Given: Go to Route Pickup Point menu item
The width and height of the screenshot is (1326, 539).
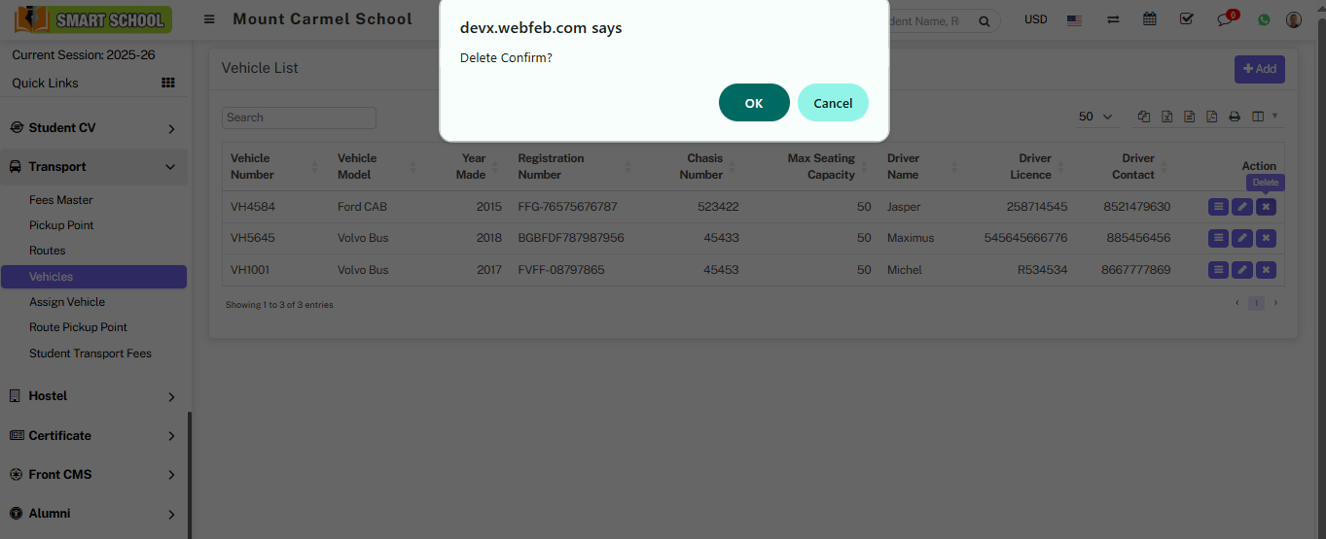Looking at the screenshot, I should point(78,327).
